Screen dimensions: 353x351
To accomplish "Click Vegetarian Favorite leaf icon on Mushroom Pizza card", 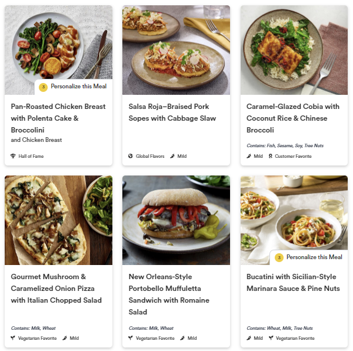I will [14, 338].
